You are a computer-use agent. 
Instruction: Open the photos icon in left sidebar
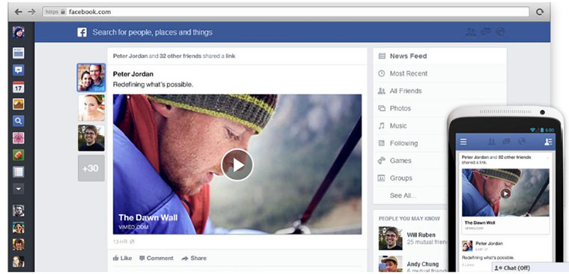tap(19, 104)
